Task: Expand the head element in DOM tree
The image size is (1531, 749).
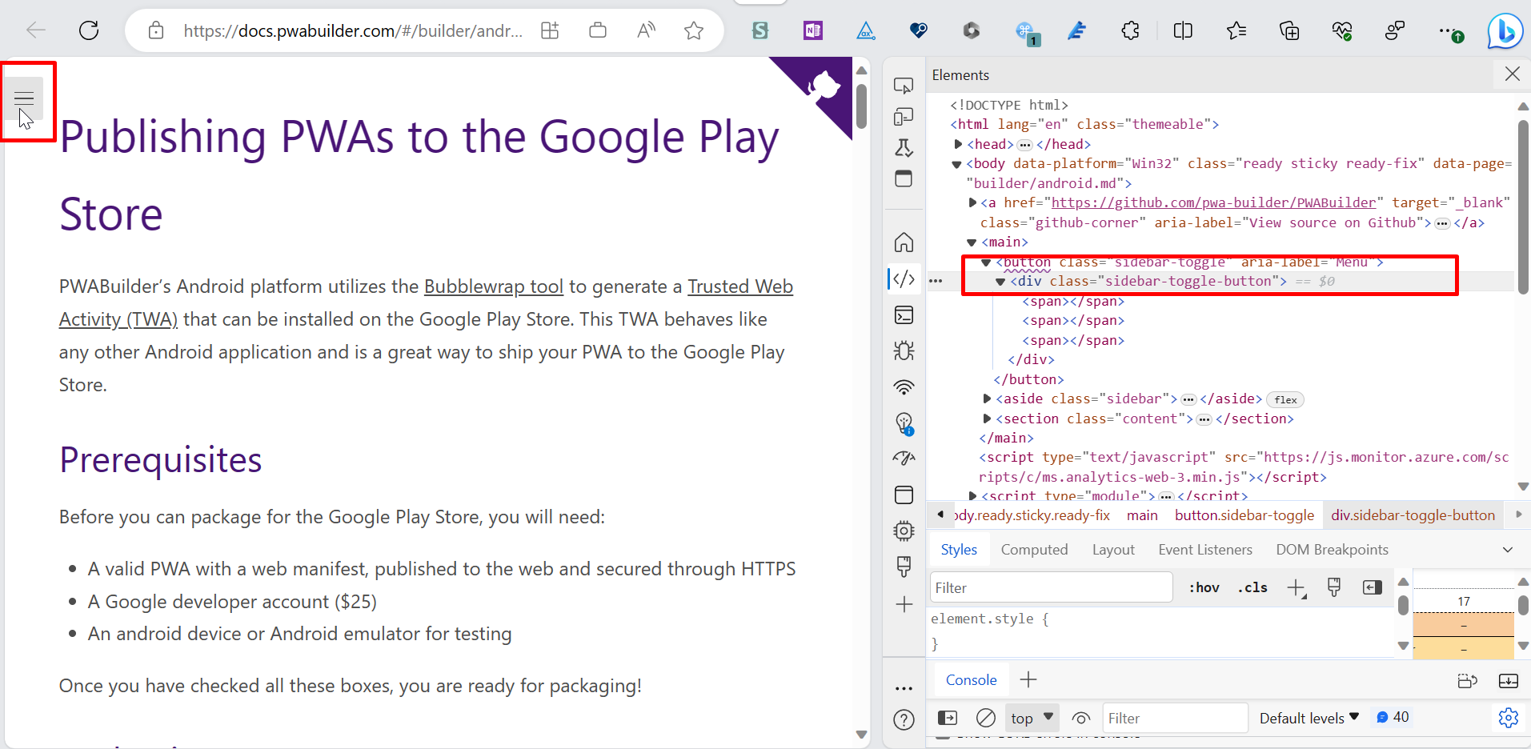Action: coord(960,144)
